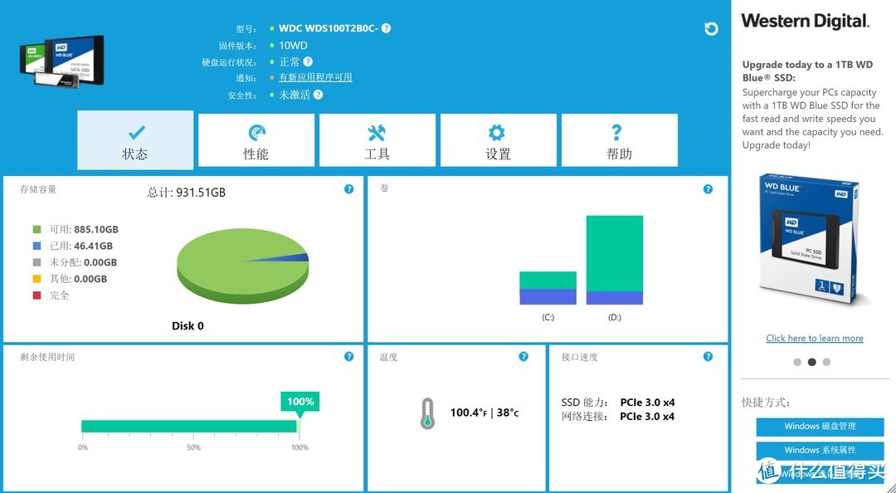Click the help icon on the 温度 panel
Screen dimensions: 896x493
coord(523,357)
